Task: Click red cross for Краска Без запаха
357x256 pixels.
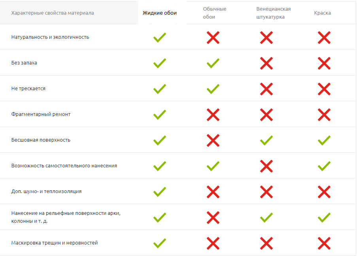Action: [x=324, y=63]
